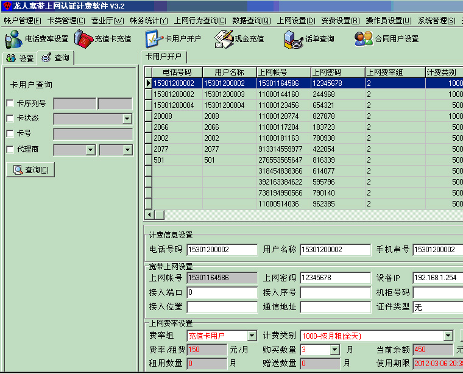Select the 卡用户开户 tab
463x374 pixels.
(164, 57)
